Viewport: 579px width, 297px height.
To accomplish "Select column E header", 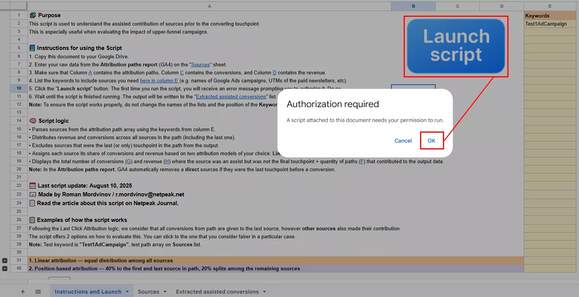I will click(550, 6).
